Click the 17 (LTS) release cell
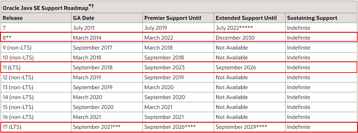Screen dimensions: 358x133 [36, 127]
